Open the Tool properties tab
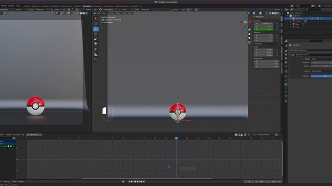This screenshot has height=186, width=332. click(x=286, y=46)
